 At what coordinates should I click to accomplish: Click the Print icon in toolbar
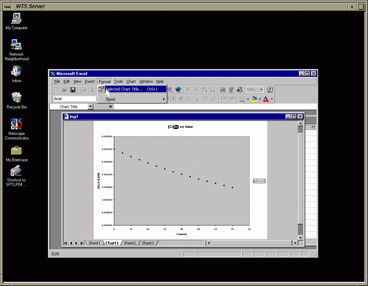[x=83, y=90]
